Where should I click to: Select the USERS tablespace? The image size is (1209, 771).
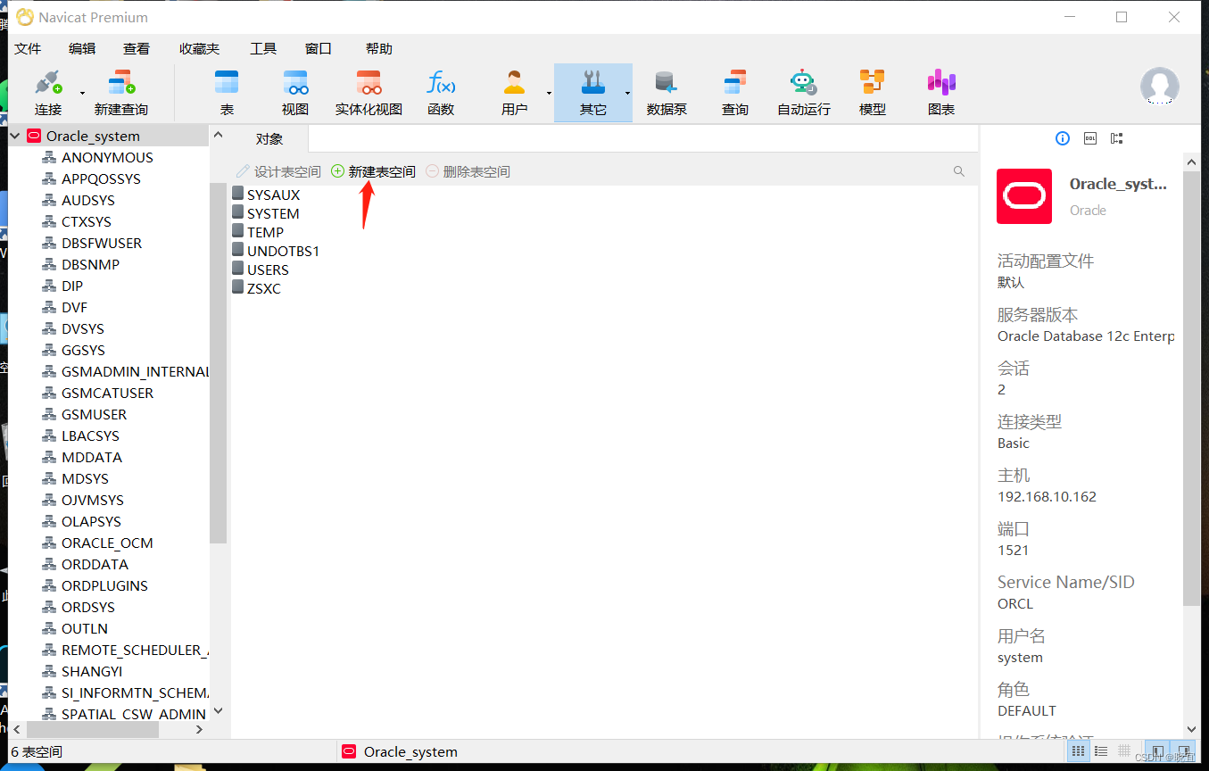(261, 269)
